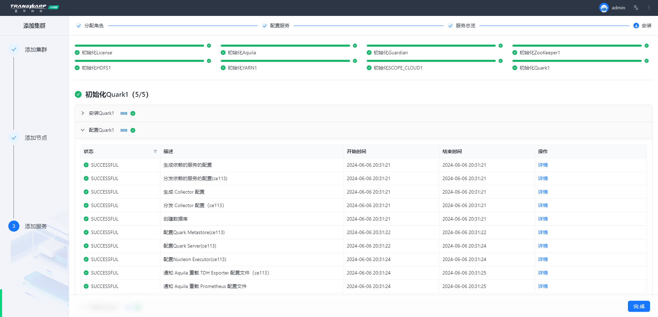Click the 初始化Quark1 task label in grid
658x317 pixels.
coord(534,68)
